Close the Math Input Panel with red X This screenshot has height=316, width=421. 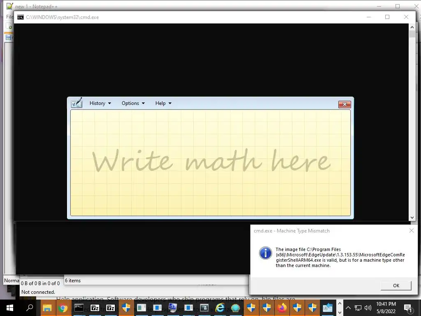tap(345, 104)
